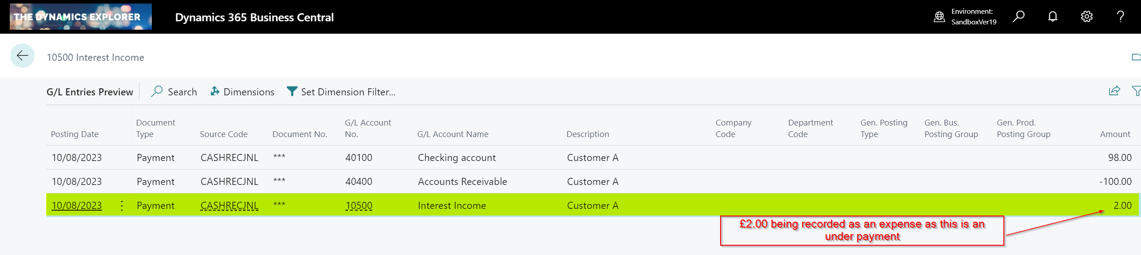Image resolution: width=1141 pixels, height=255 pixels.
Task: Click the environment globe icon
Action: click(939, 17)
